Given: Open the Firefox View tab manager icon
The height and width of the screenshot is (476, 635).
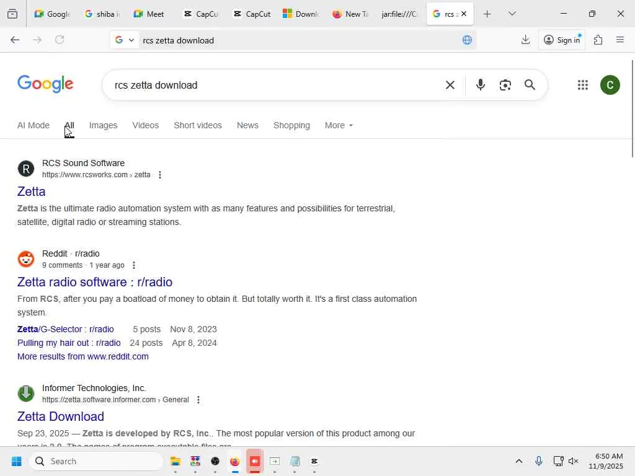Looking at the screenshot, I should tap(12, 14).
